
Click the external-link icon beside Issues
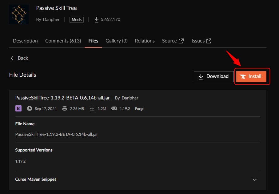209,41
